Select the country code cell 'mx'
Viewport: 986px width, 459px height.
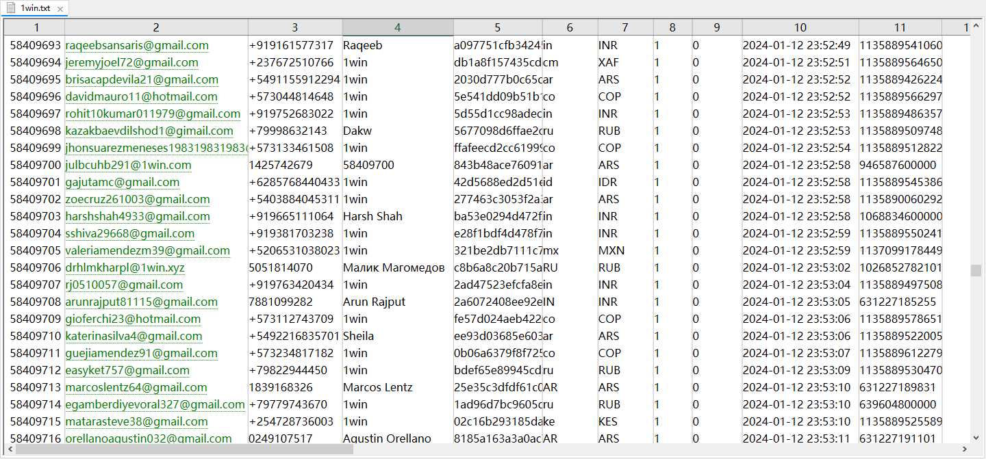(551, 250)
